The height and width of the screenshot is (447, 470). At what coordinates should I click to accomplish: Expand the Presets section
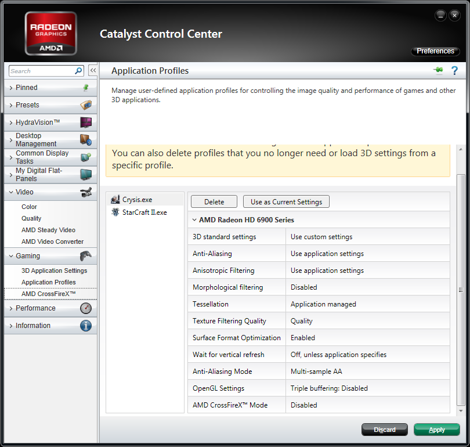pyautogui.click(x=11, y=105)
